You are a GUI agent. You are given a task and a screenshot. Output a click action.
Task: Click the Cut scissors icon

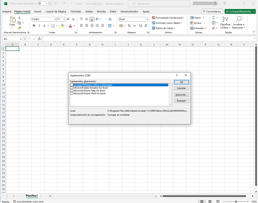(19, 18)
